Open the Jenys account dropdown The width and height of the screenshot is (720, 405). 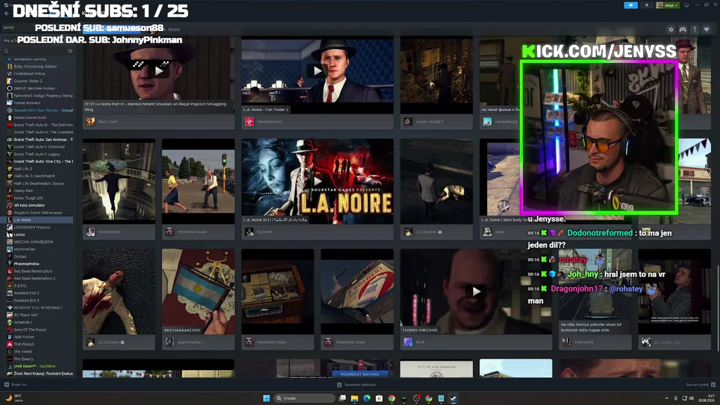pyautogui.click(x=668, y=5)
